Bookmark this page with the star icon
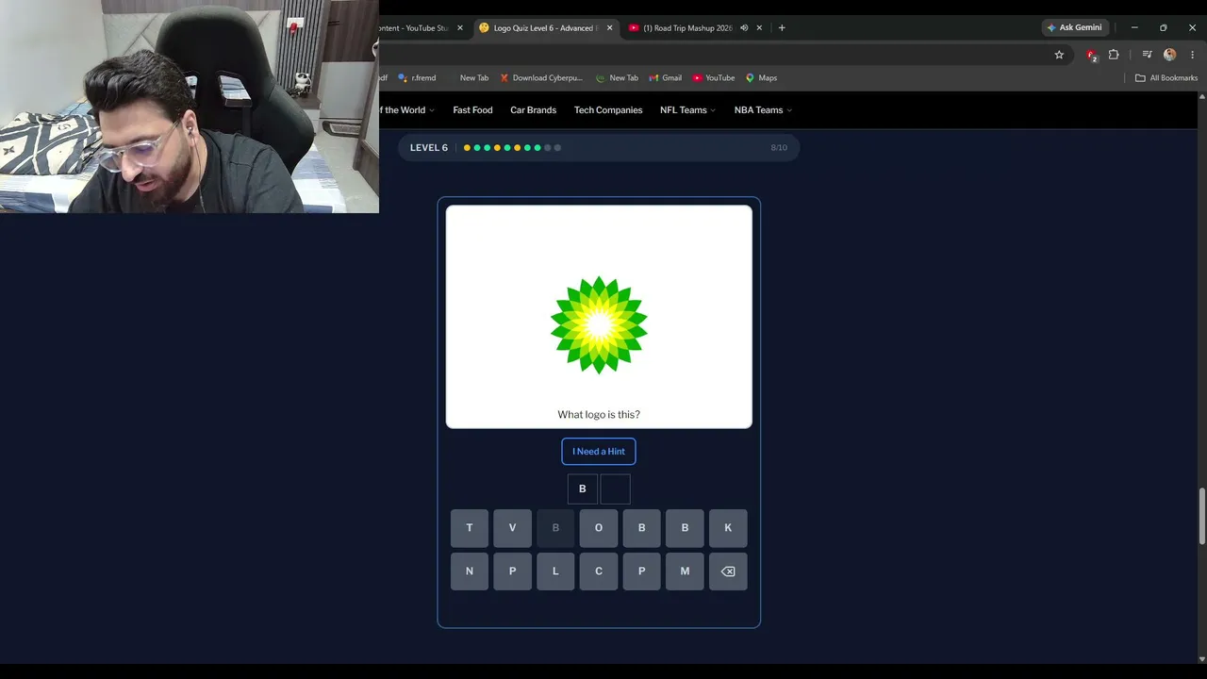This screenshot has width=1207, height=679. click(x=1059, y=55)
